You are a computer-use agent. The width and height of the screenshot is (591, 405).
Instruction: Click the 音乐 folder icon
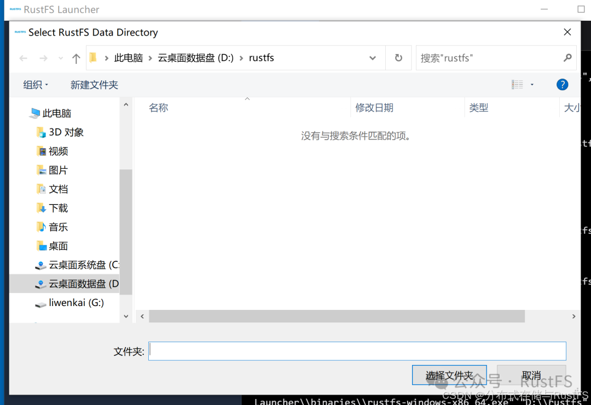[41, 227]
